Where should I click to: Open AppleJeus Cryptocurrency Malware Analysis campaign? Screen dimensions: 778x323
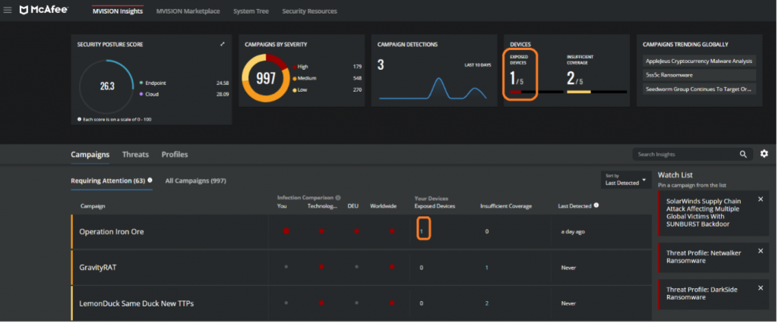coord(700,61)
